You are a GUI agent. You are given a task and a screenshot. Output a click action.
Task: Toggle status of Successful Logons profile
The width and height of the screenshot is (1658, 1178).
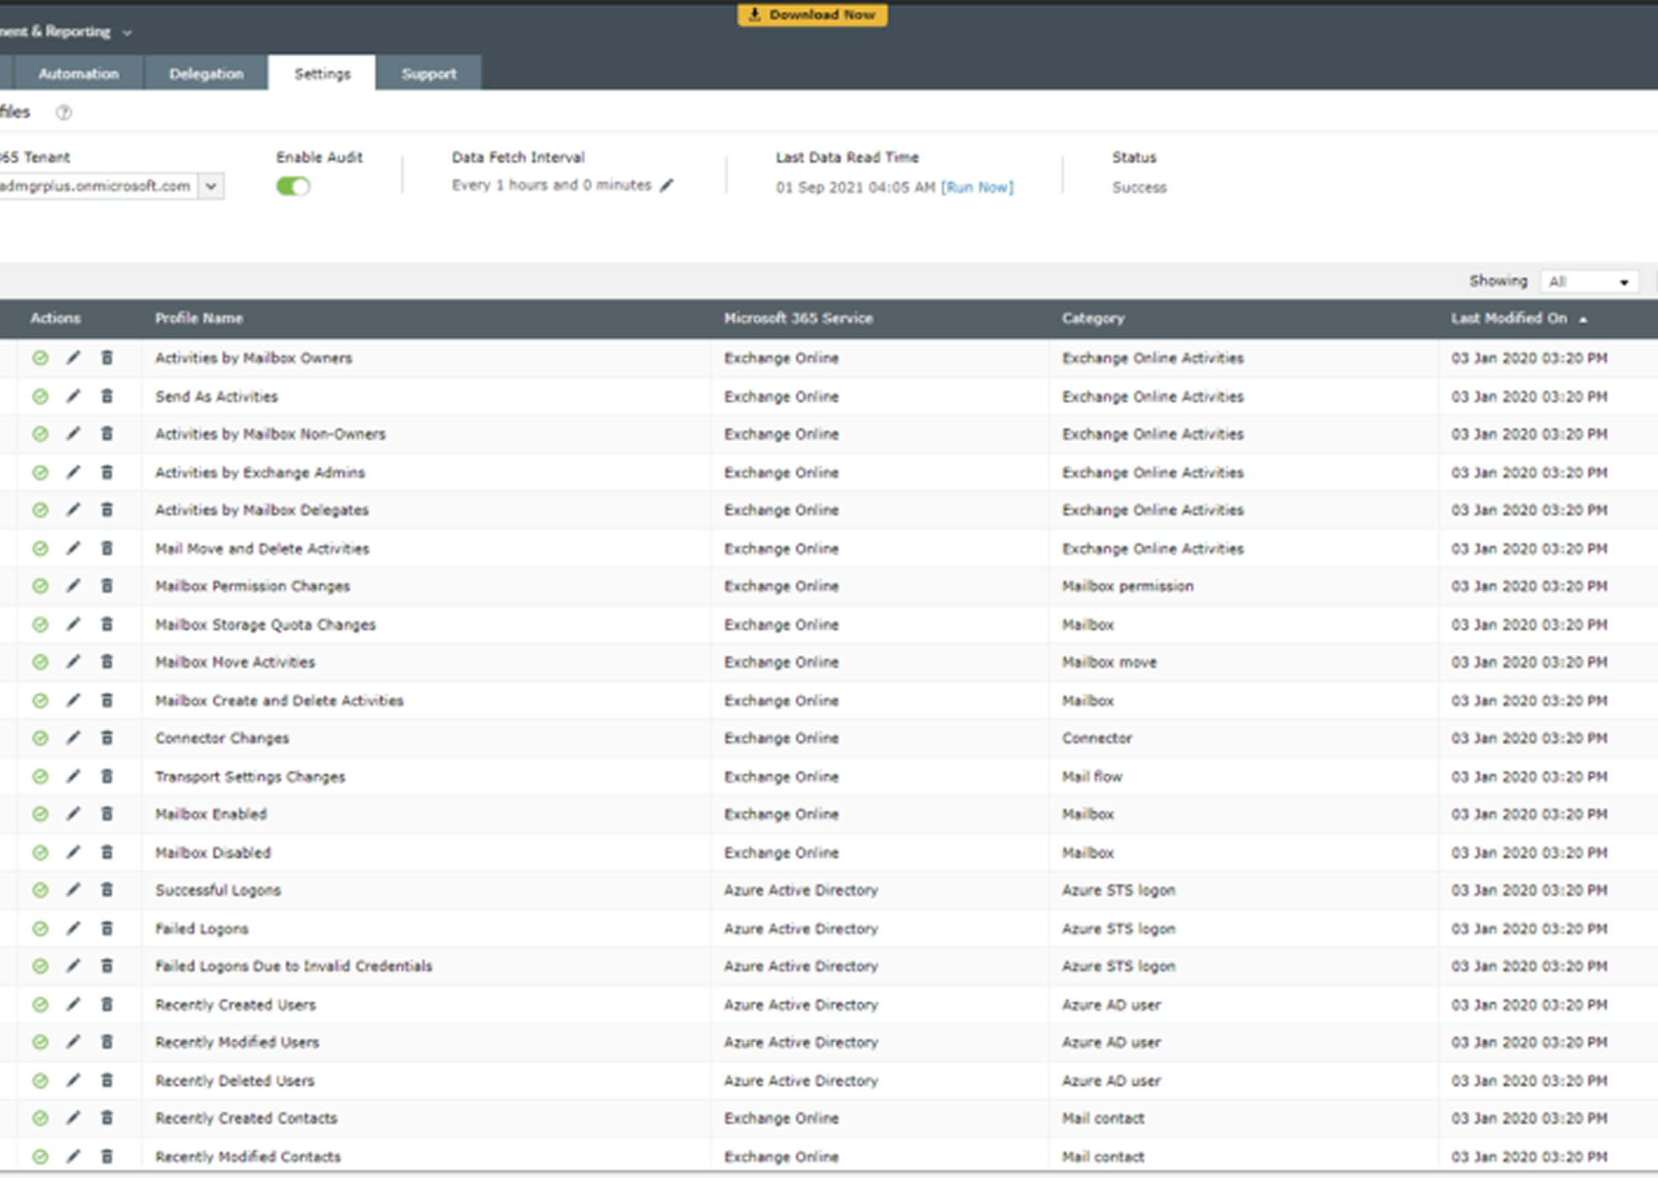coord(41,890)
